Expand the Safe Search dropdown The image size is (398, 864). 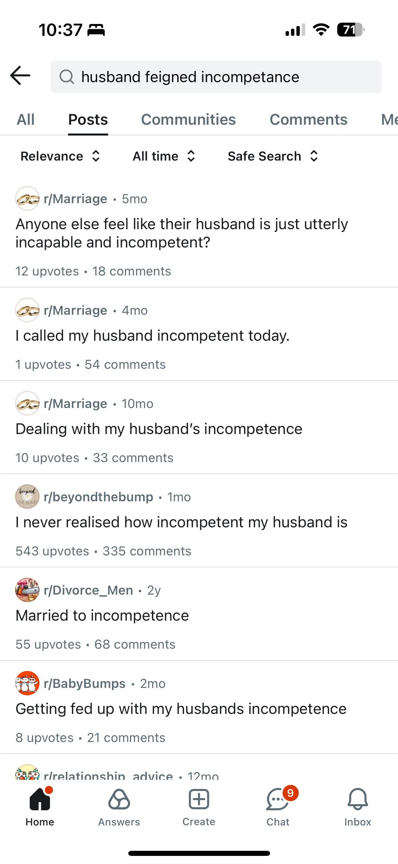pos(273,156)
